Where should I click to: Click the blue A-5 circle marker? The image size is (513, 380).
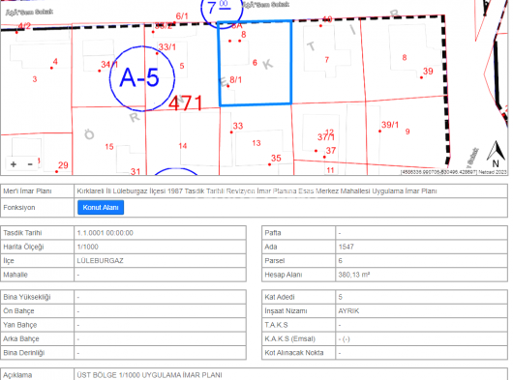point(141,78)
